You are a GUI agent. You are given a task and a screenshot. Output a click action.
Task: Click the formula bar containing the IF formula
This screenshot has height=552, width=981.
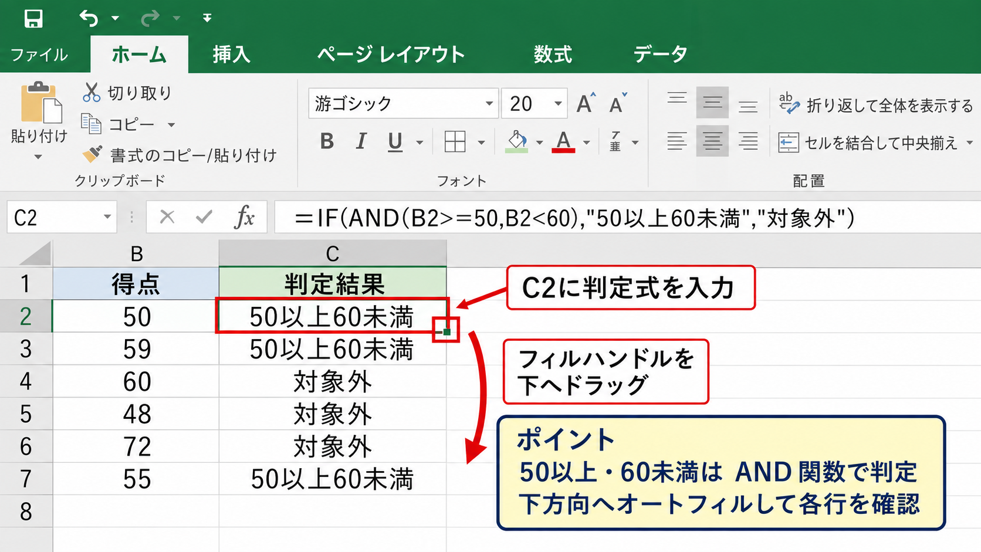627,218
